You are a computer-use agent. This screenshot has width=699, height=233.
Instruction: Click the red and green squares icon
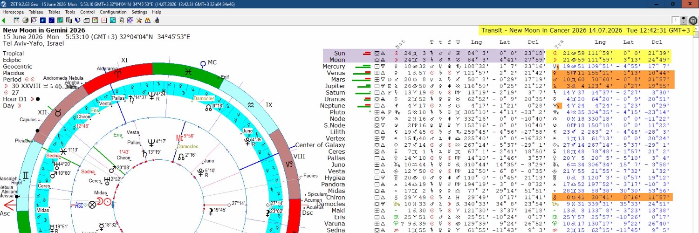95,21
